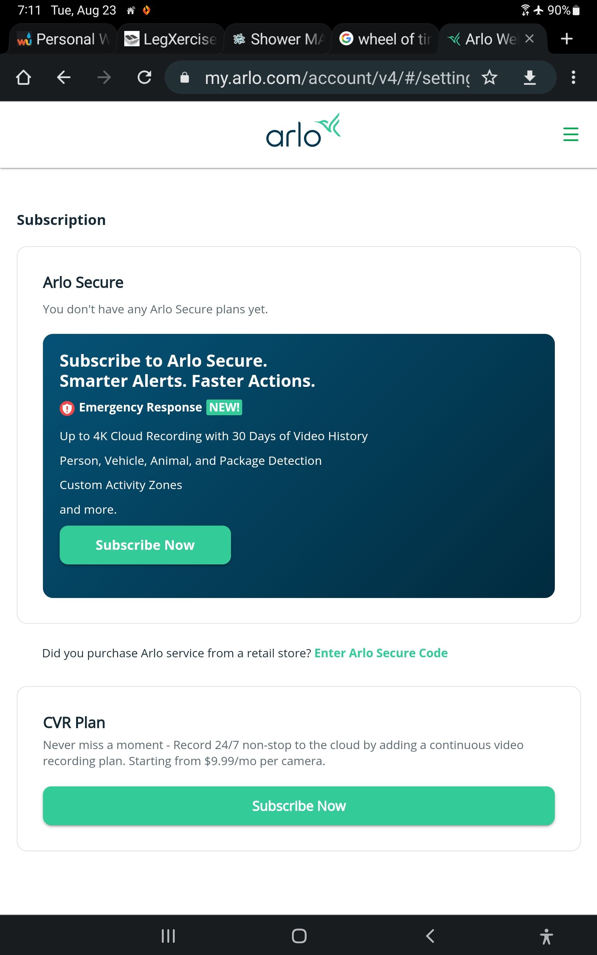Open a new browser tab

pyautogui.click(x=567, y=39)
